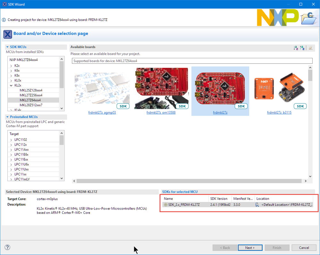Expand the LPC1102 target node
Image resolution: width=320 pixels, height=255 pixels.
point(11,140)
